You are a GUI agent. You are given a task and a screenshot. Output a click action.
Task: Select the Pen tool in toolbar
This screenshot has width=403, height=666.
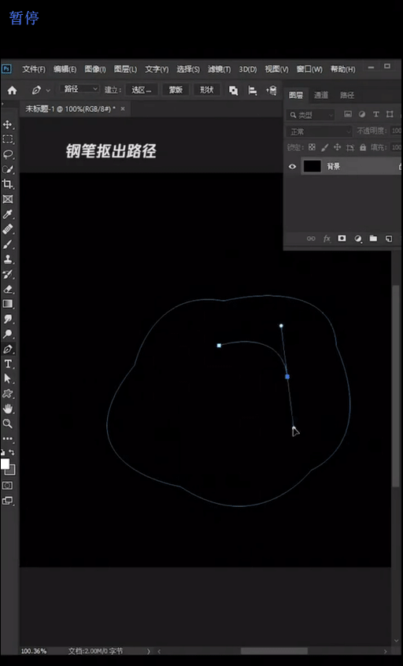(7, 350)
